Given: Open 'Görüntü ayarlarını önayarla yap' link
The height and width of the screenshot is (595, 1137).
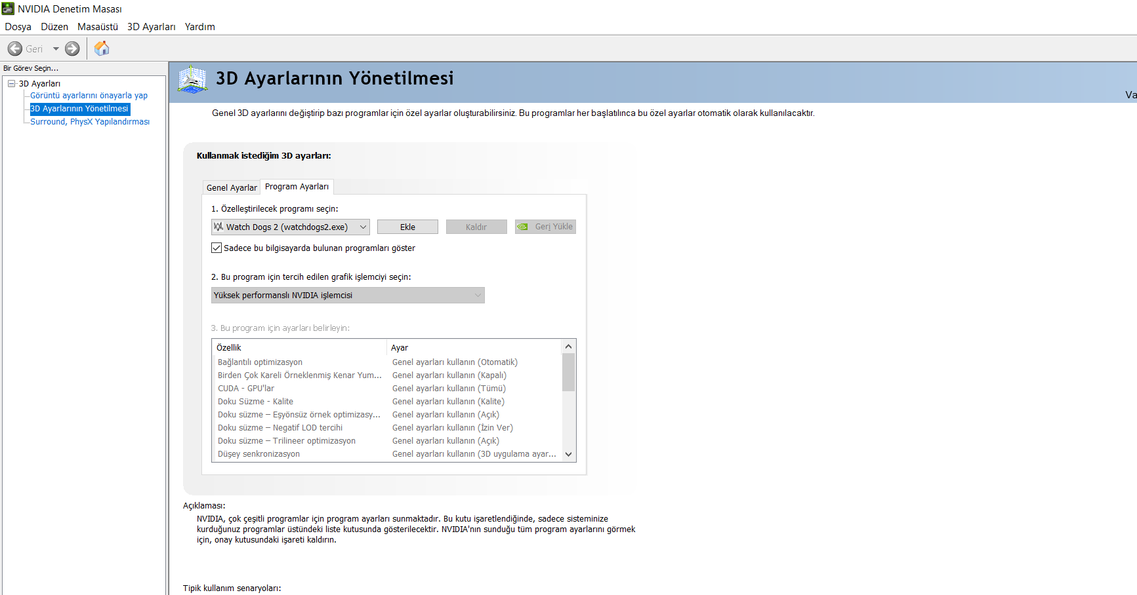Looking at the screenshot, I should [89, 96].
